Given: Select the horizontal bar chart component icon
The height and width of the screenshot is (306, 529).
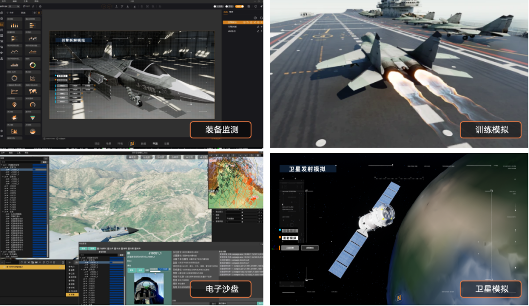Looking at the screenshot, I should pyautogui.click(x=32, y=25).
